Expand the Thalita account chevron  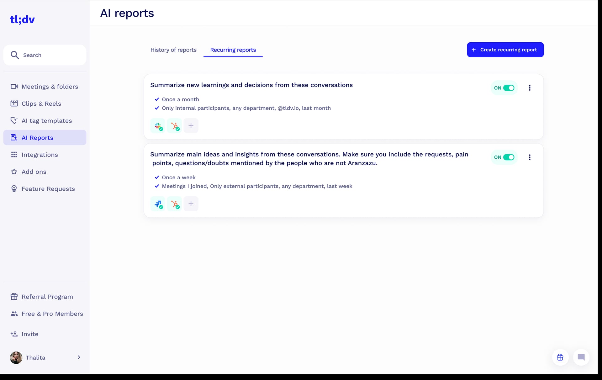(79, 357)
